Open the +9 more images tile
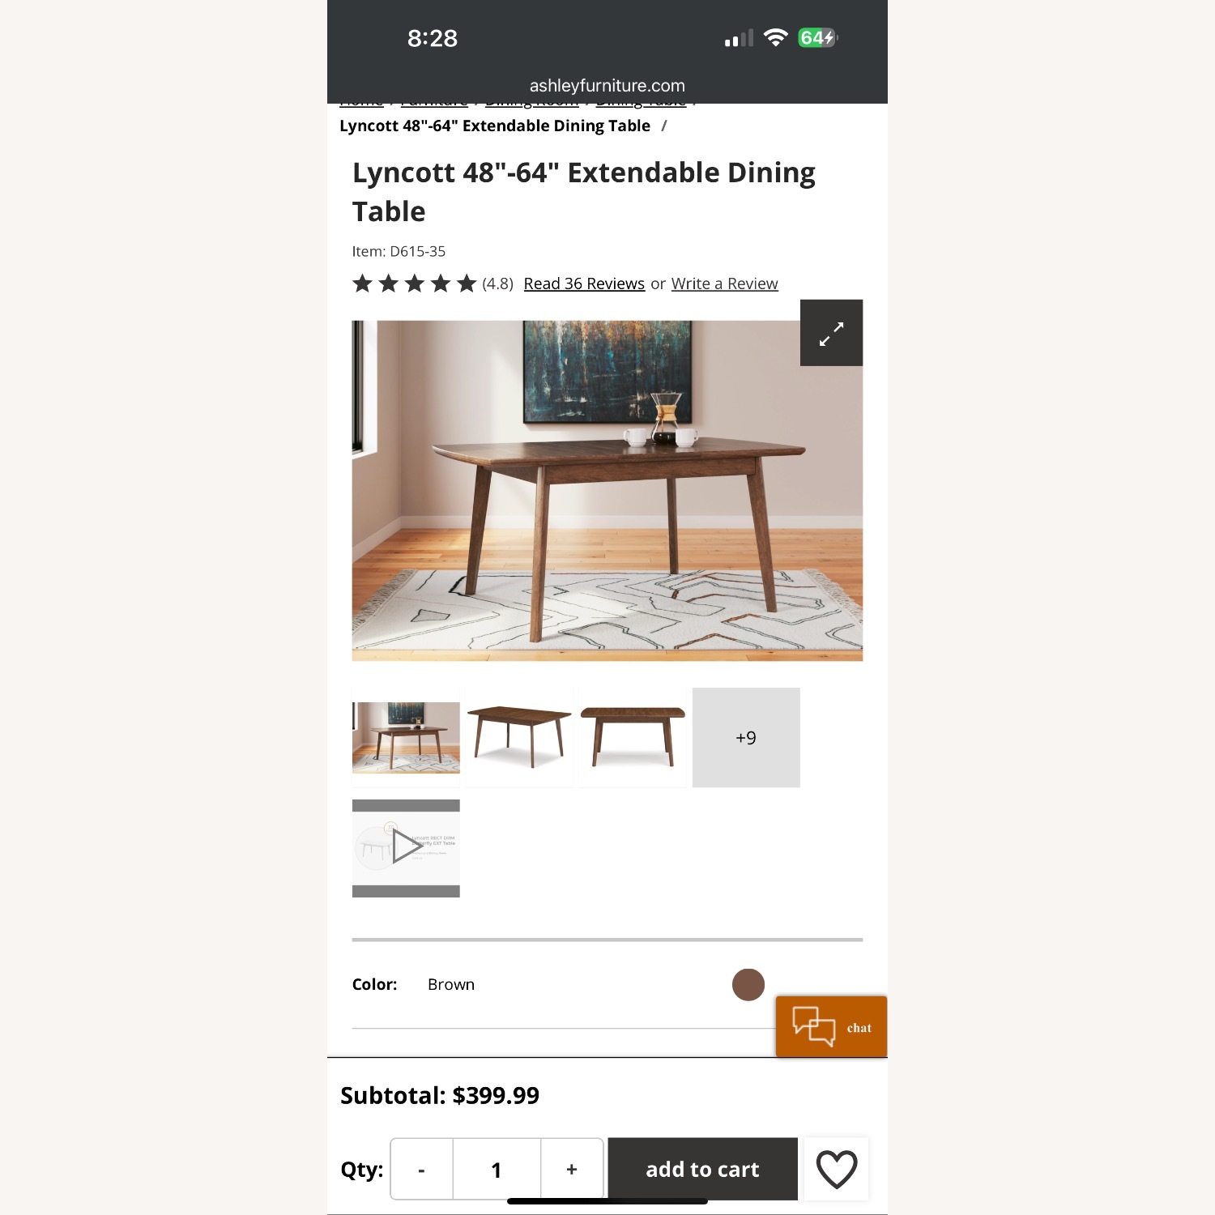Viewport: 1215px width, 1215px height. (x=746, y=737)
